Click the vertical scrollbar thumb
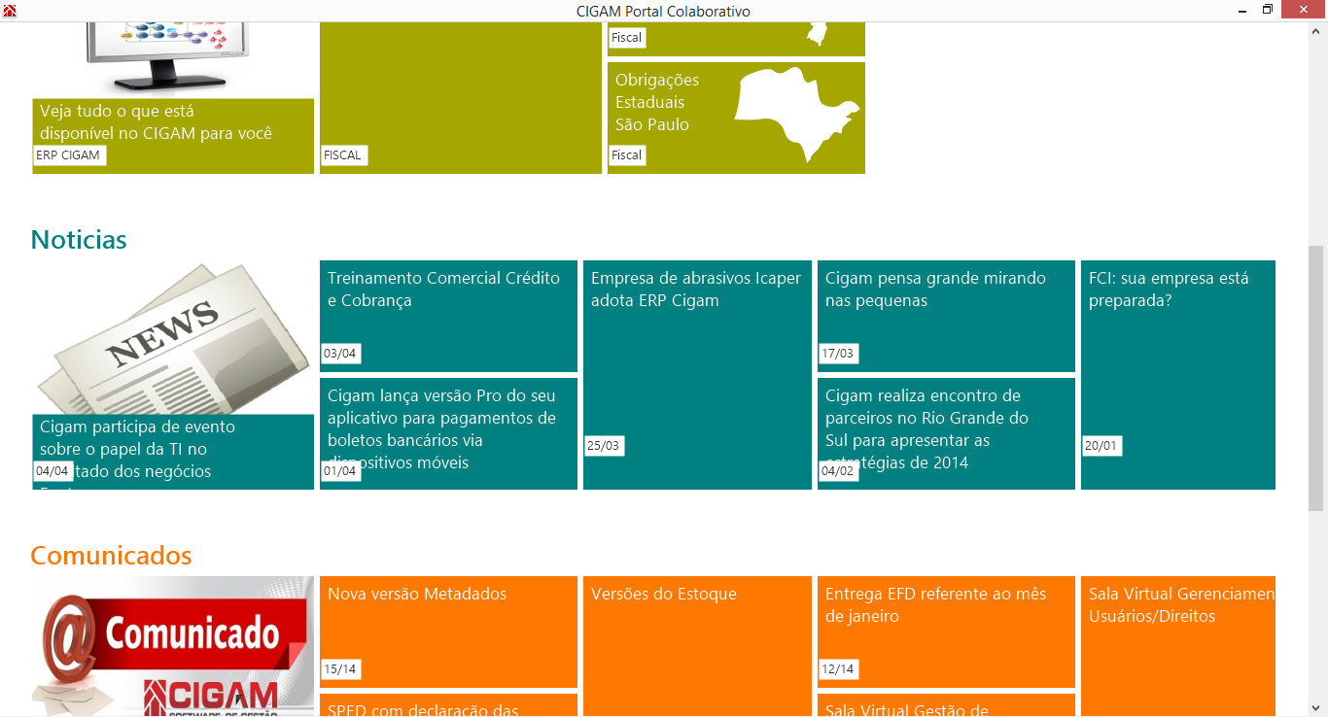 pyautogui.click(x=1316, y=377)
